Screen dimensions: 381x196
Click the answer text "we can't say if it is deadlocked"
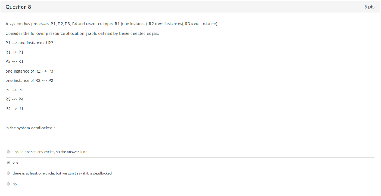coord(86,173)
